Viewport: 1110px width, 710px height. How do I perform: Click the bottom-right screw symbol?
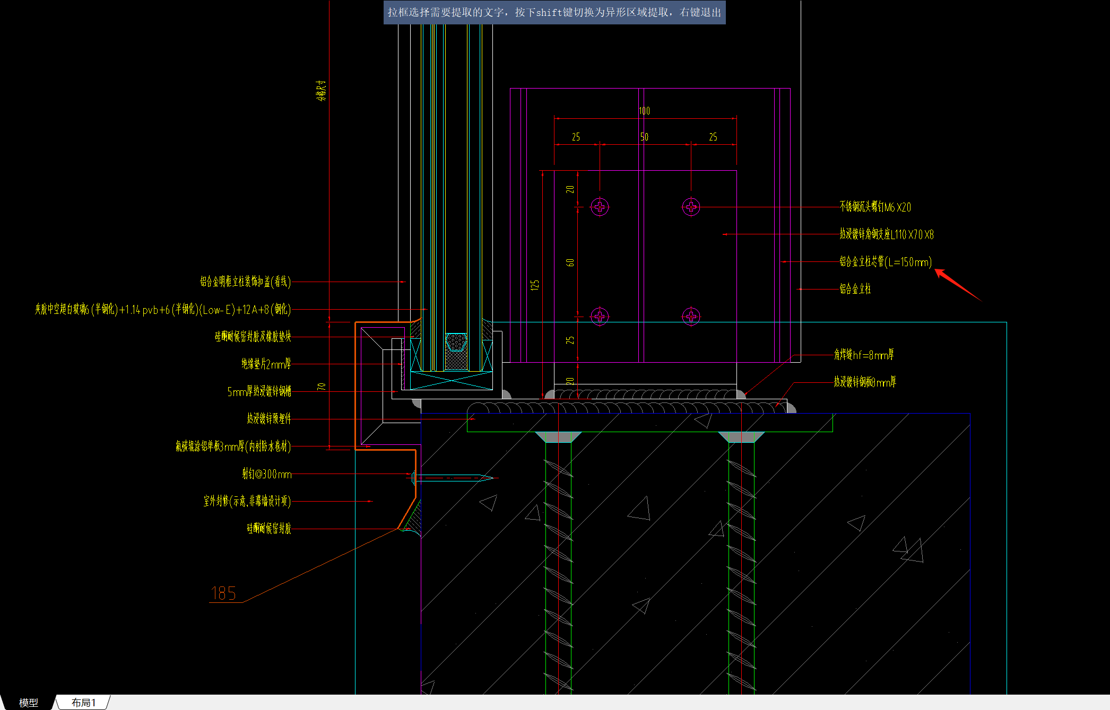pyautogui.click(x=691, y=317)
